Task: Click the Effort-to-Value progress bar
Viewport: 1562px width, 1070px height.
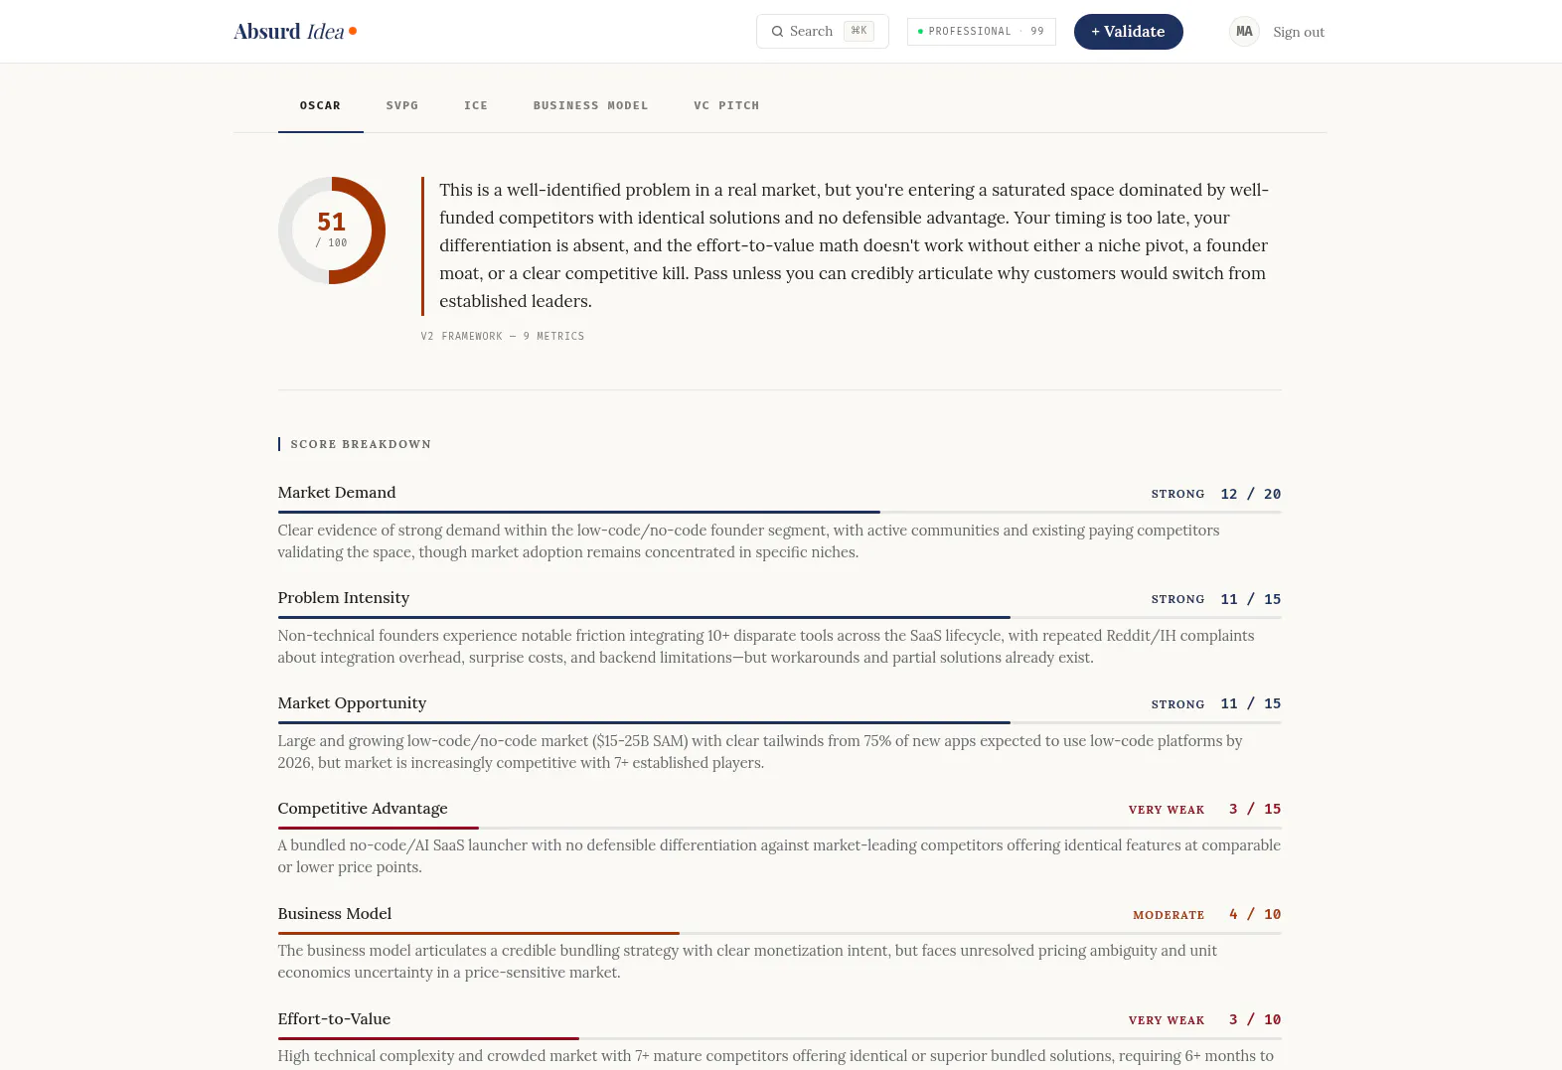Action: 780,1038
